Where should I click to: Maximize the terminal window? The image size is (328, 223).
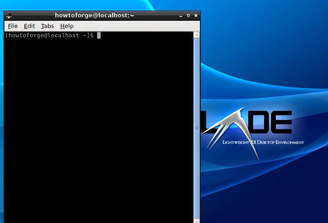click(x=188, y=16)
